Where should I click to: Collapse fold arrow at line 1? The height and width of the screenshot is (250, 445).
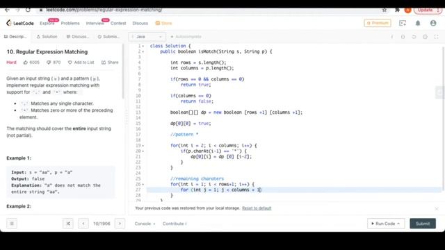pyautogui.click(x=143, y=46)
